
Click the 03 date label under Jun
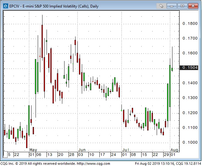(81, 155)
